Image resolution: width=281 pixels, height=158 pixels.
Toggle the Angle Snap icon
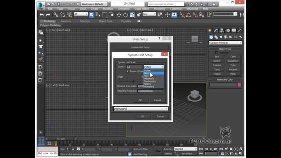(x=188, y=15)
